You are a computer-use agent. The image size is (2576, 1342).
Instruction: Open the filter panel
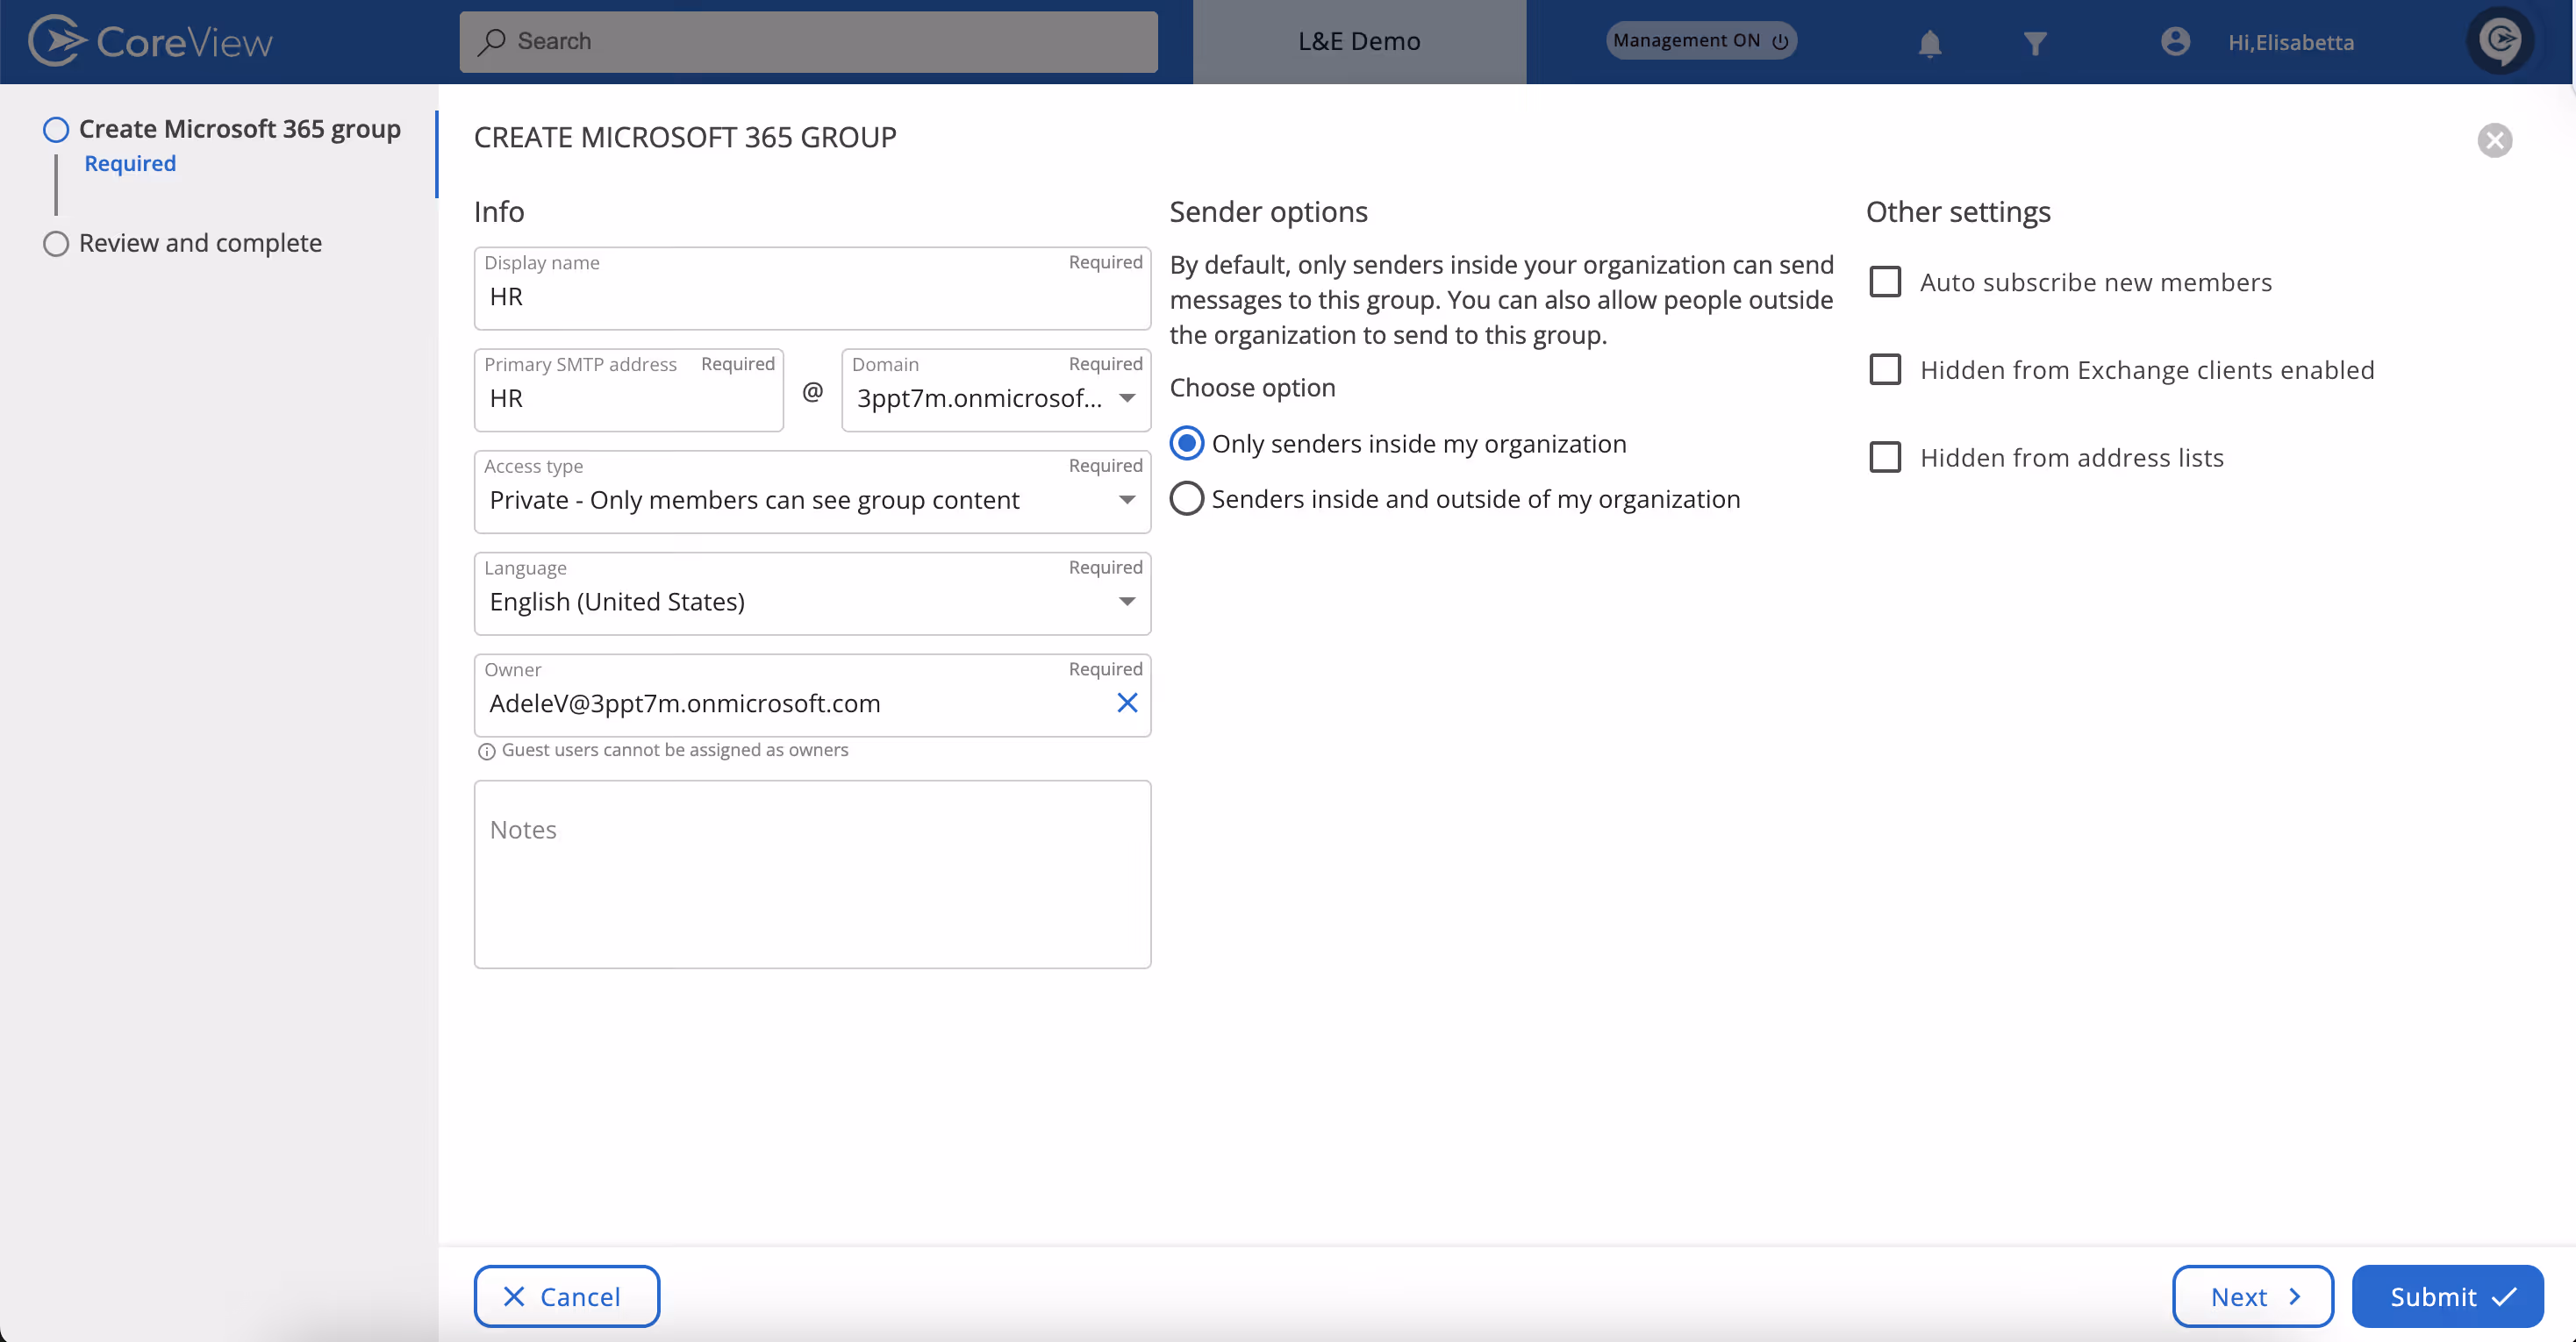[x=2034, y=42]
